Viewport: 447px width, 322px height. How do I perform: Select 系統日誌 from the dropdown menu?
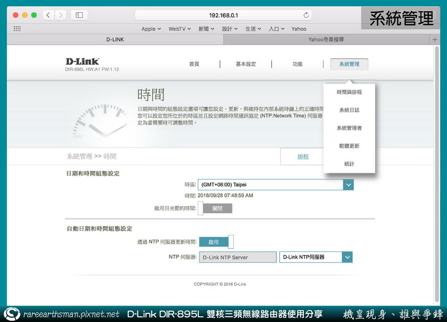pos(349,110)
